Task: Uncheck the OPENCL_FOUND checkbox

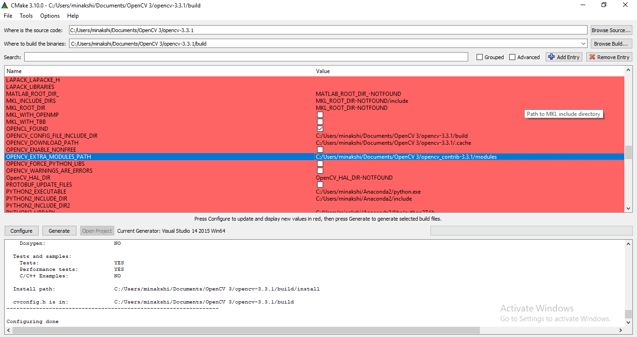Action: [x=320, y=129]
